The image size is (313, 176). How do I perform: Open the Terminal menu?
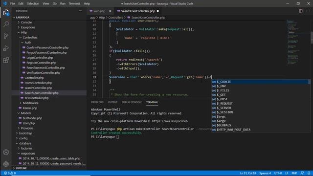click(74, 3)
